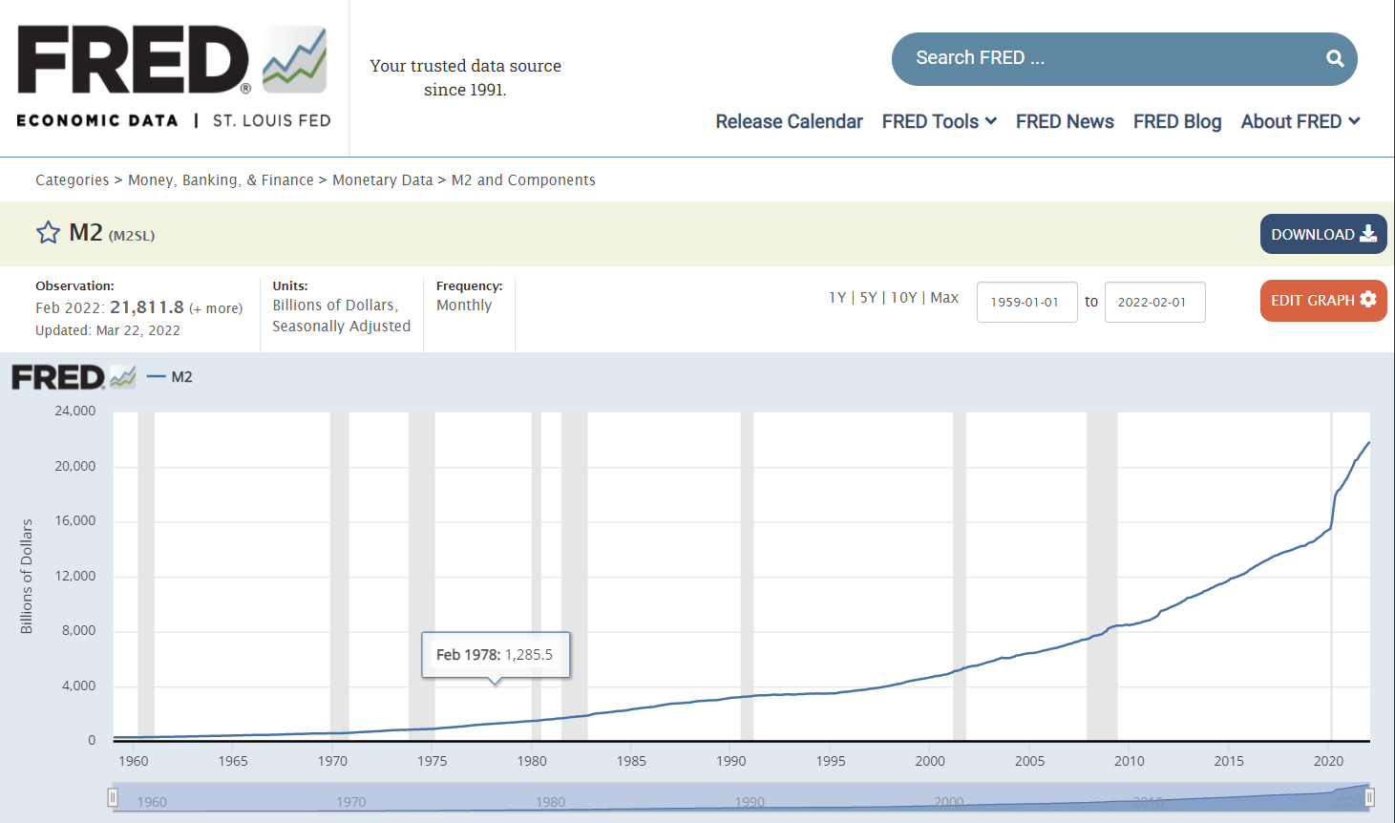The width and height of the screenshot is (1395, 823).
Task: Open the Monetary Data breadcrumb
Action: (x=383, y=180)
